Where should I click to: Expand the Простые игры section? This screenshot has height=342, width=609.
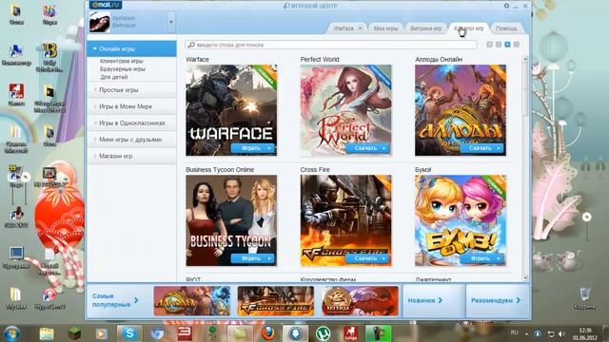point(131,90)
